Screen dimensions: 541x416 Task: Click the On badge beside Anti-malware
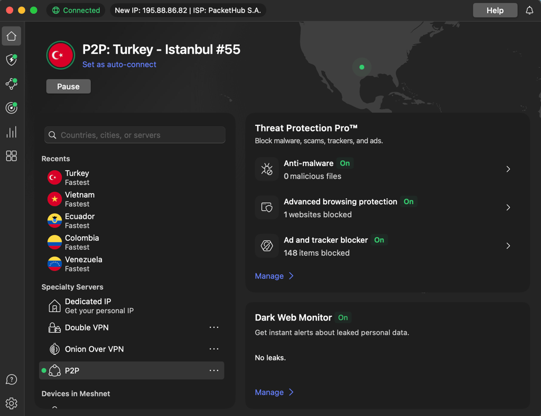[x=344, y=163]
